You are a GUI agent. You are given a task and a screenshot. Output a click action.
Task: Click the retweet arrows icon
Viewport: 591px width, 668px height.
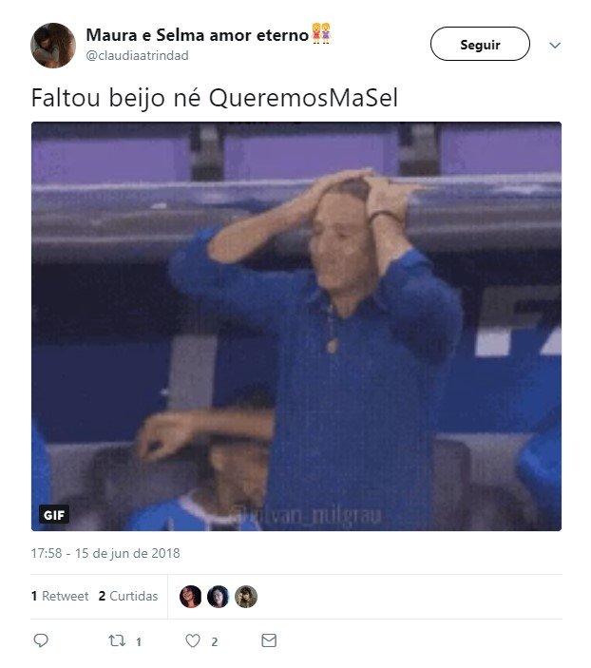116,640
